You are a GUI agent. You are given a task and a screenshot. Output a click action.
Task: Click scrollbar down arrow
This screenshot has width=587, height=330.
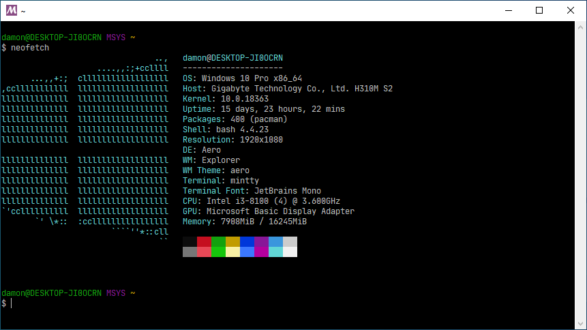coord(580,324)
